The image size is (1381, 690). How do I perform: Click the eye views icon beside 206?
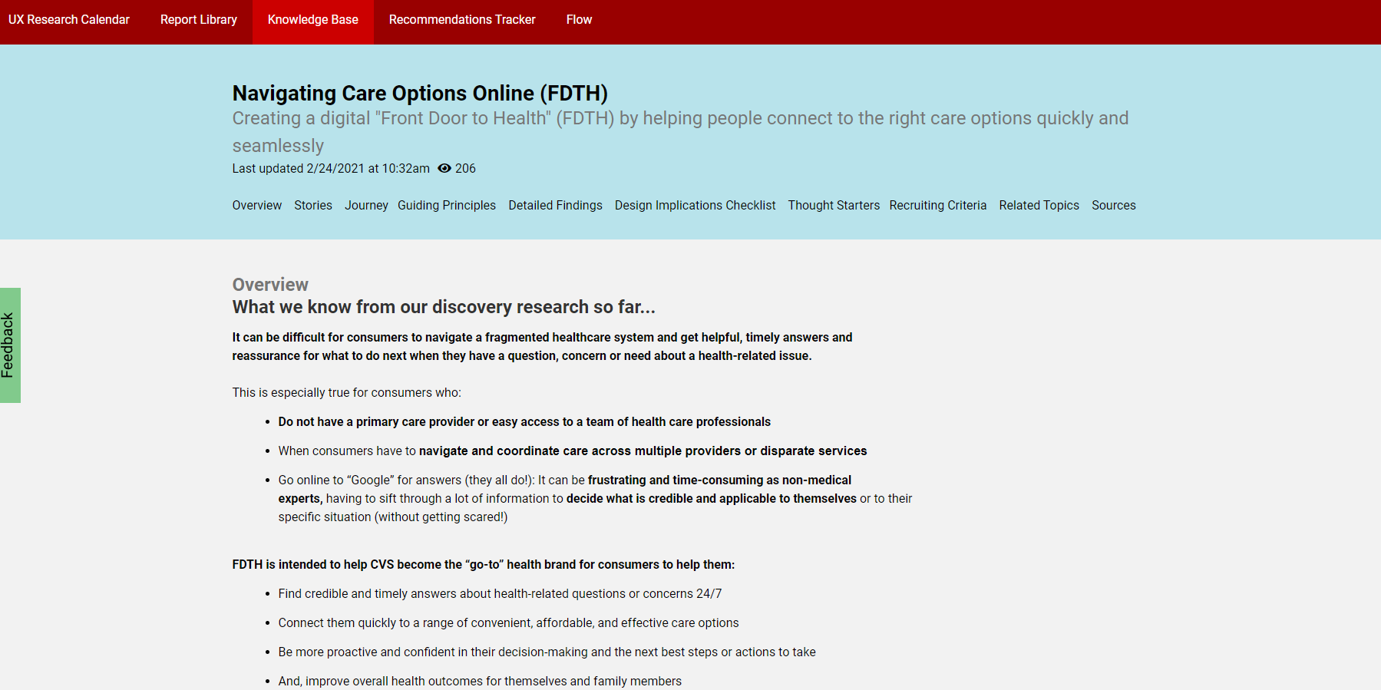click(444, 168)
